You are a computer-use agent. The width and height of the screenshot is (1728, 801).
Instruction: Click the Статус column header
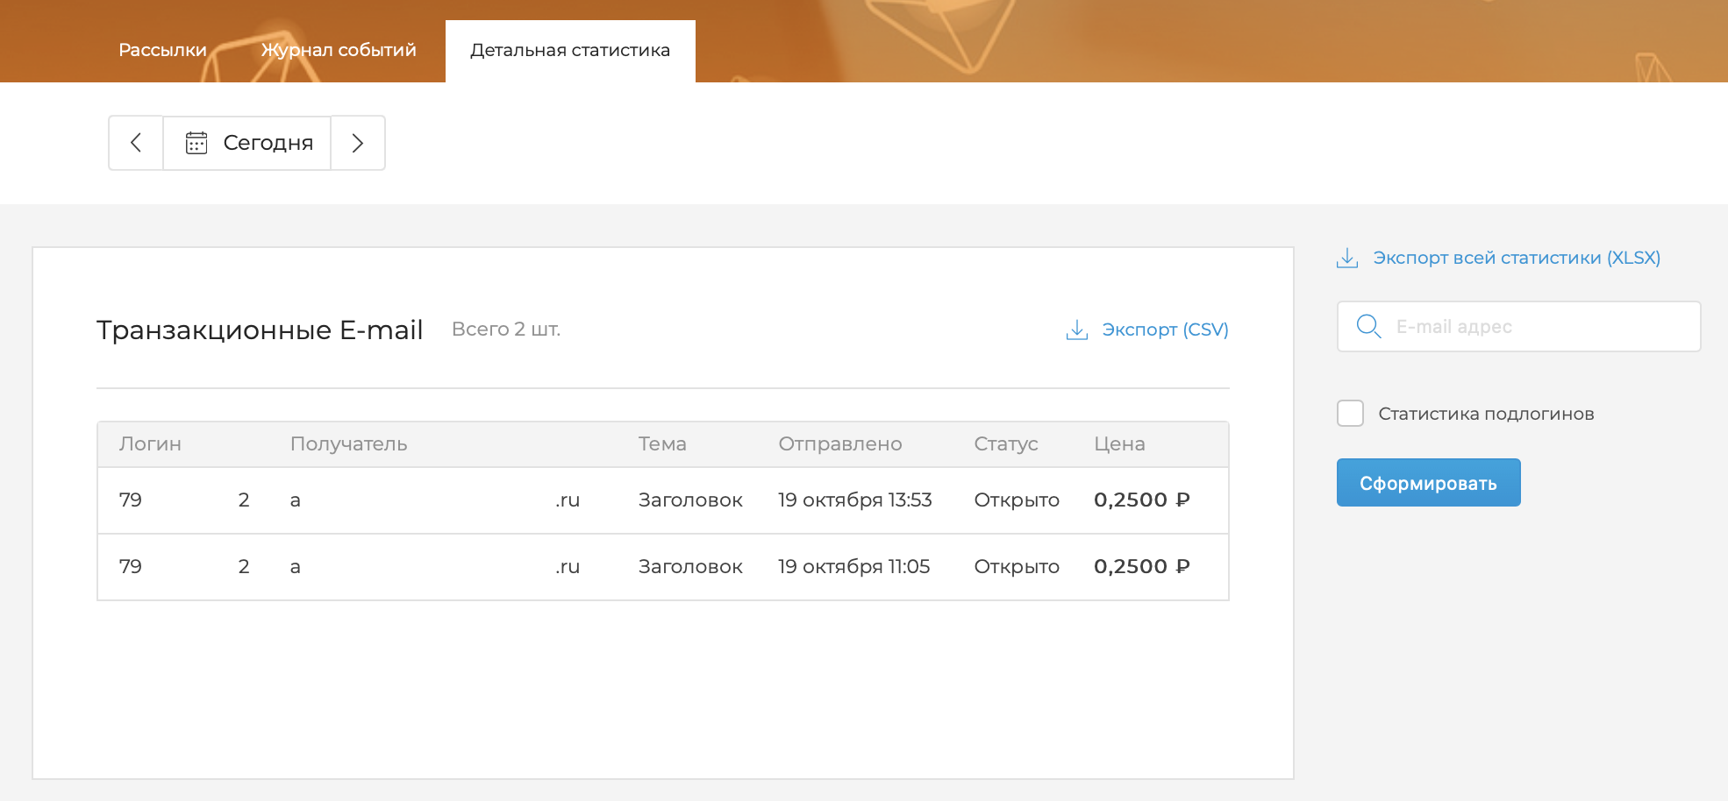1005,444
